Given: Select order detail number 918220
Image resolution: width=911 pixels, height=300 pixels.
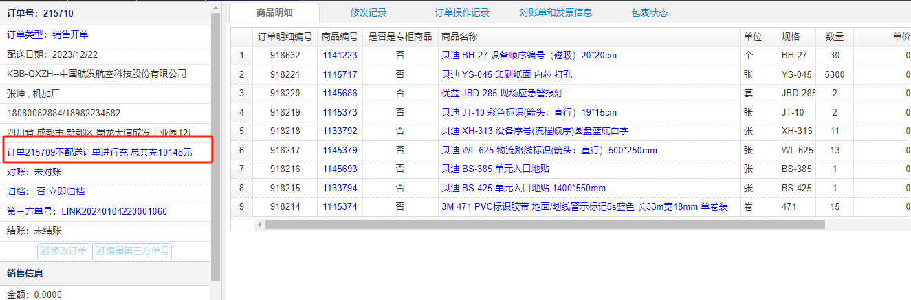Looking at the screenshot, I should (285, 93).
